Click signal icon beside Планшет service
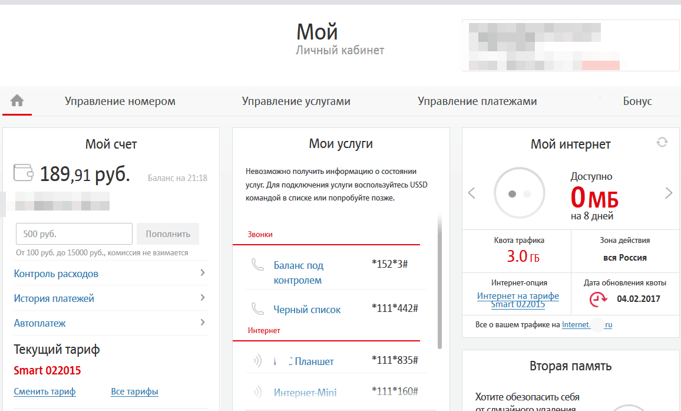This screenshot has width=681, height=411. 257,361
